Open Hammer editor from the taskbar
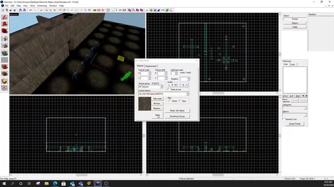The height and width of the screenshot is (187, 334). click(x=98, y=183)
